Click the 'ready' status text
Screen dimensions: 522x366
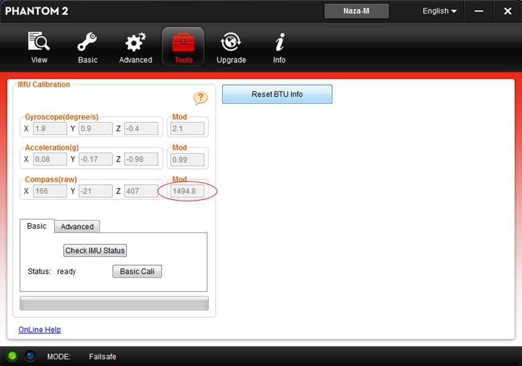point(67,271)
